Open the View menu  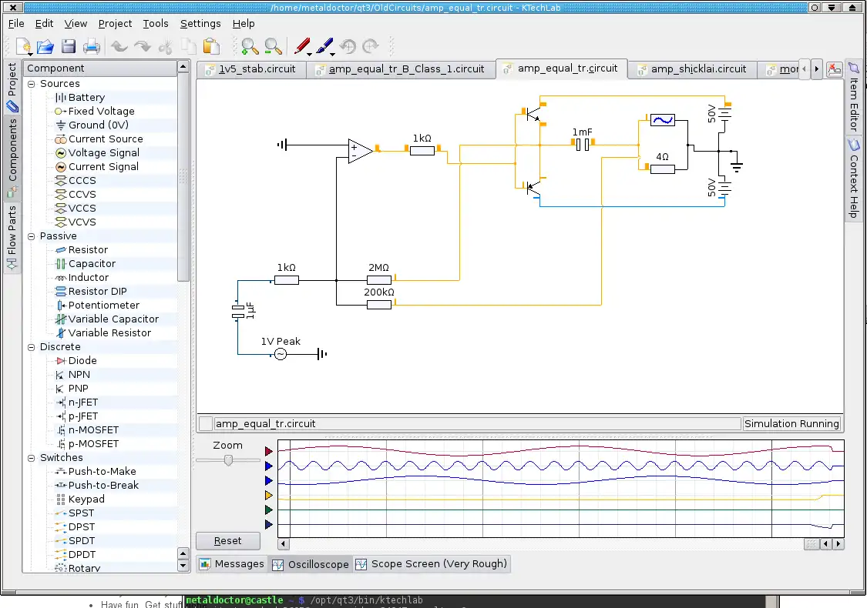pos(76,23)
